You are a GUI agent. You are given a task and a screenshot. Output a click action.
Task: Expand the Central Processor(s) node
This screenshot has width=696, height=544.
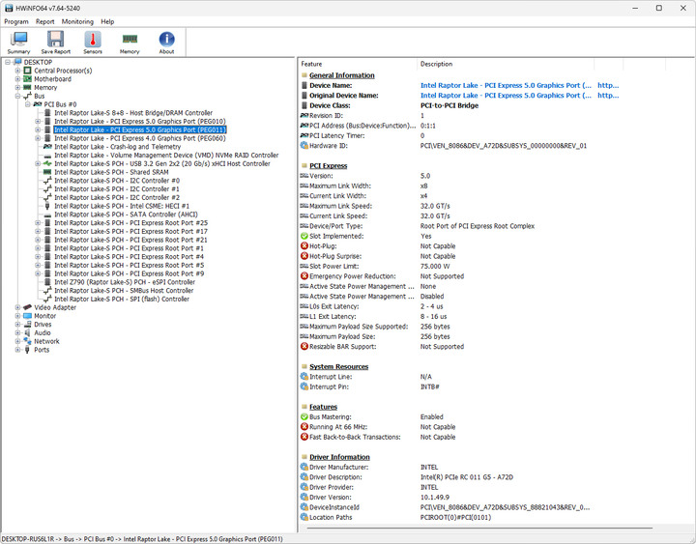17,71
